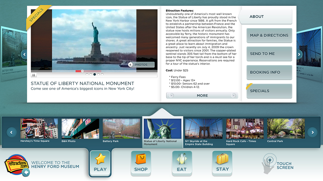Click the 'Cost: Under $25' text
The width and height of the screenshot is (323, 181).
click(x=177, y=70)
